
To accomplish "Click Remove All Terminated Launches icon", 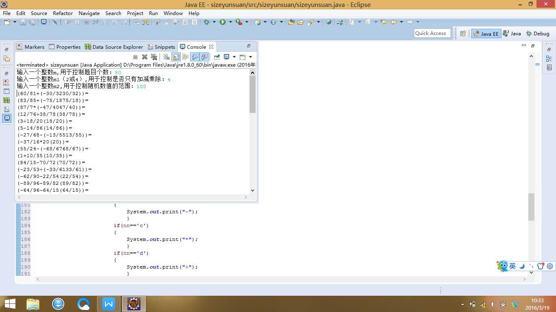I will coord(154,57).
